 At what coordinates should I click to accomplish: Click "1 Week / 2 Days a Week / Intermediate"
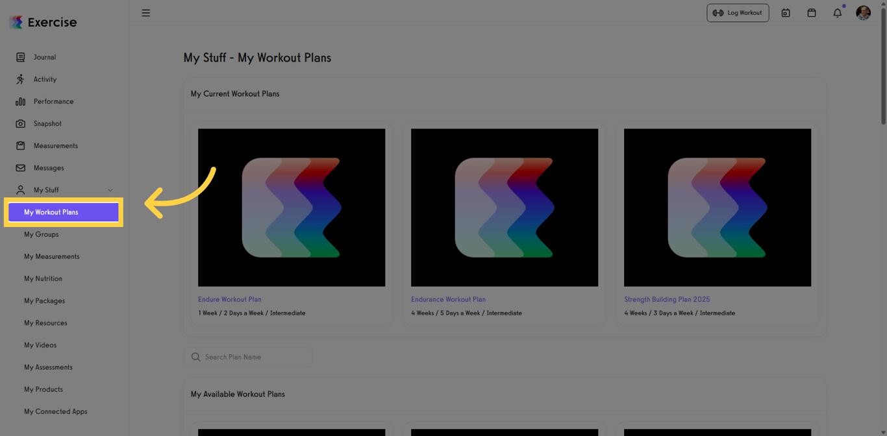252,313
